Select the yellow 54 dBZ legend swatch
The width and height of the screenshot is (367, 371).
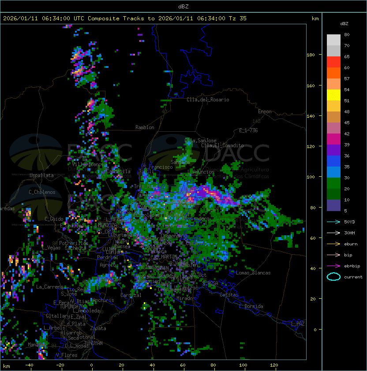(x=333, y=95)
